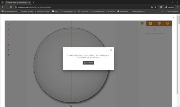Click the upload arrow icon in left toolbar
180x107 pixels.
click(x=9, y=50)
